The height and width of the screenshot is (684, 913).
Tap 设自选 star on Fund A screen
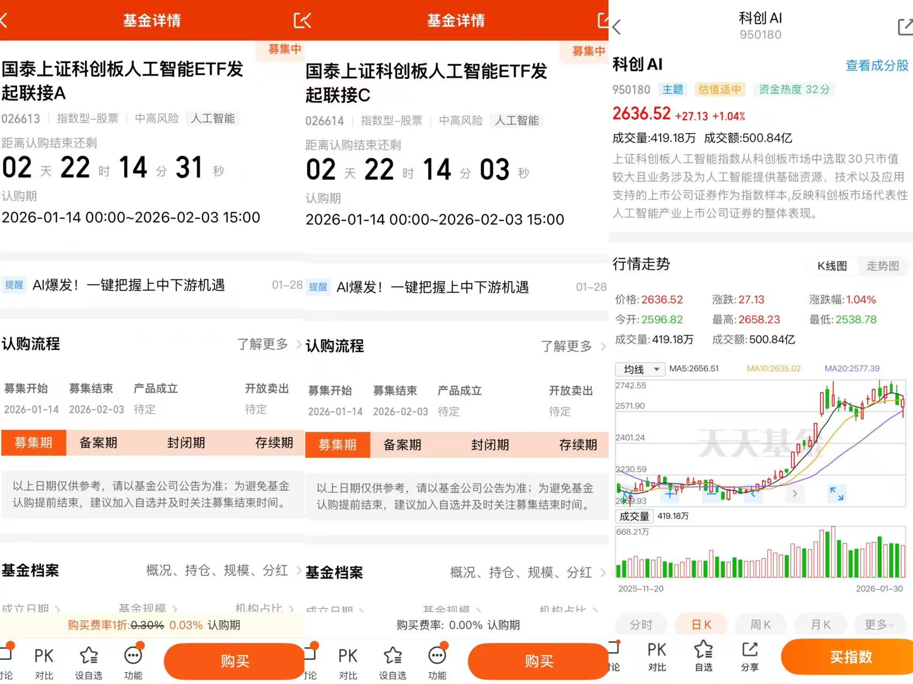(x=88, y=663)
